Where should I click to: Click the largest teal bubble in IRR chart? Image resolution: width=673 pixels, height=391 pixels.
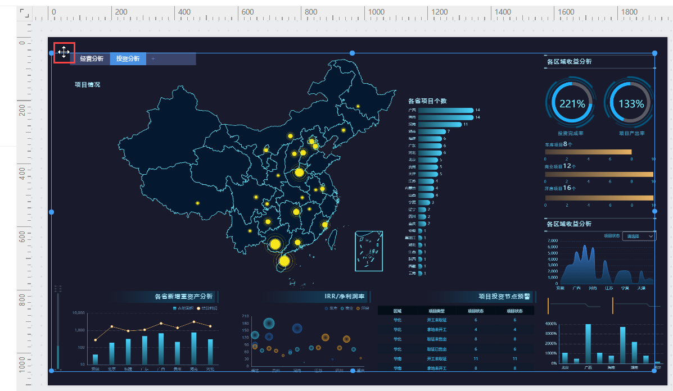pyautogui.click(x=269, y=323)
